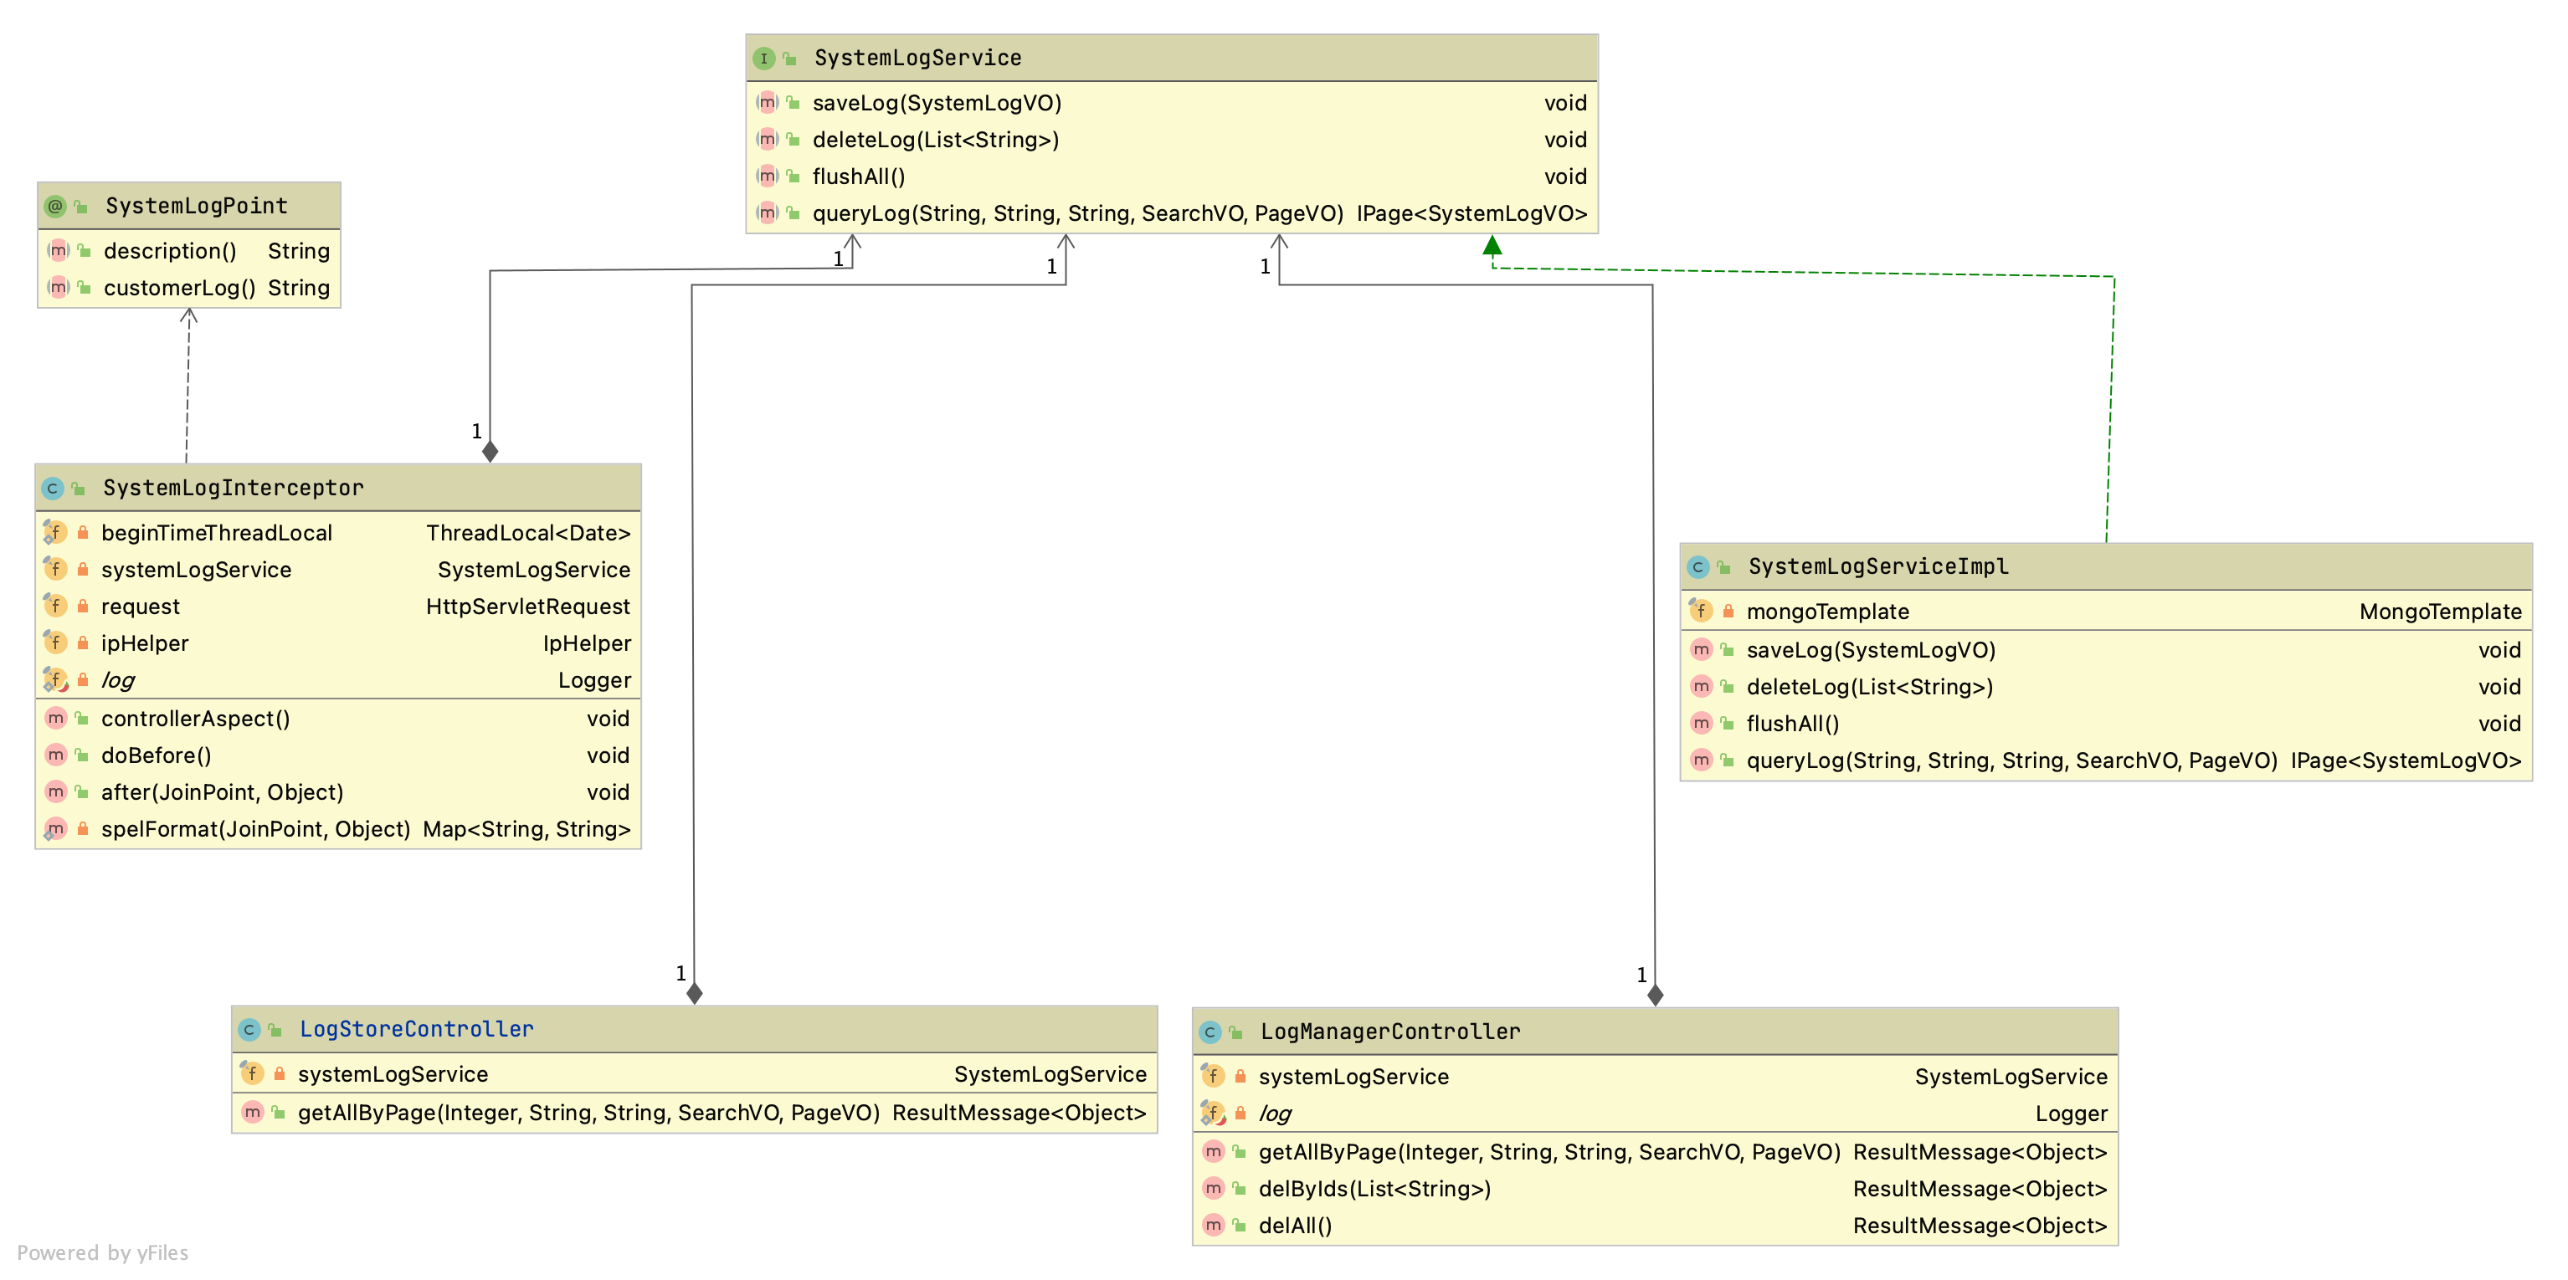
Task: Select delByIds(List<String>) method text
Action: [x=1374, y=1188]
